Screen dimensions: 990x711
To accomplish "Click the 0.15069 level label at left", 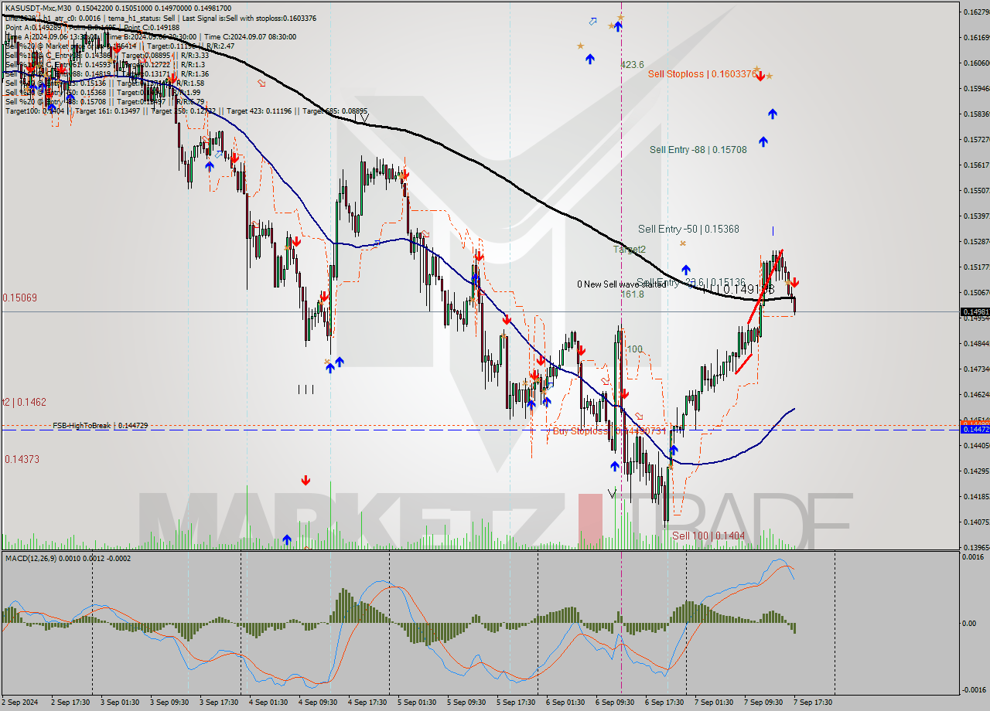I will [19, 298].
